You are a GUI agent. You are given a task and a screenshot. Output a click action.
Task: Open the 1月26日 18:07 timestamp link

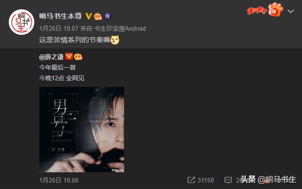point(59,28)
